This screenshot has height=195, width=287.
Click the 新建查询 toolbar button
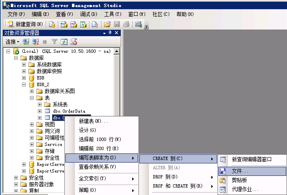(25, 24)
